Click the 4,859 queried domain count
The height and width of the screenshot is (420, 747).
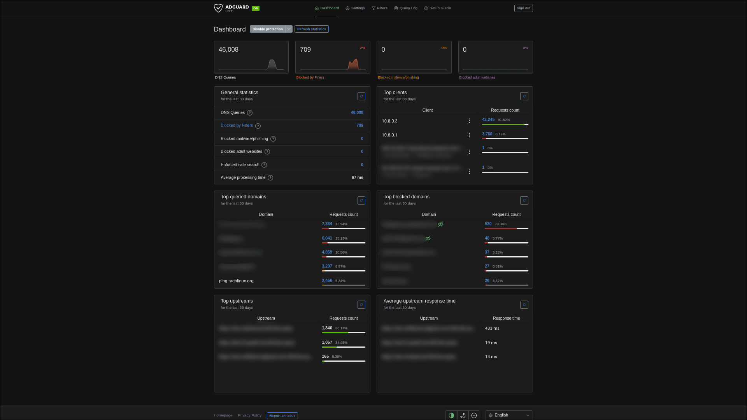[x=327, y=252]
